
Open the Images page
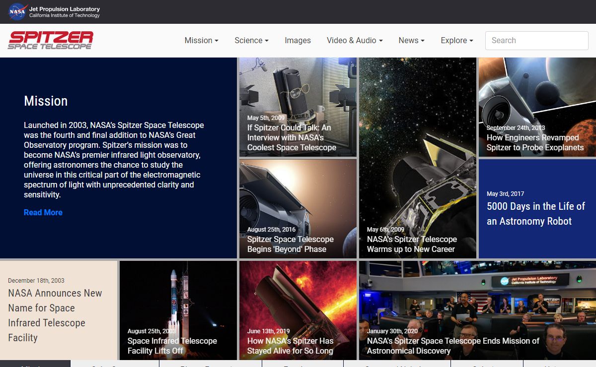coord(298,41)
